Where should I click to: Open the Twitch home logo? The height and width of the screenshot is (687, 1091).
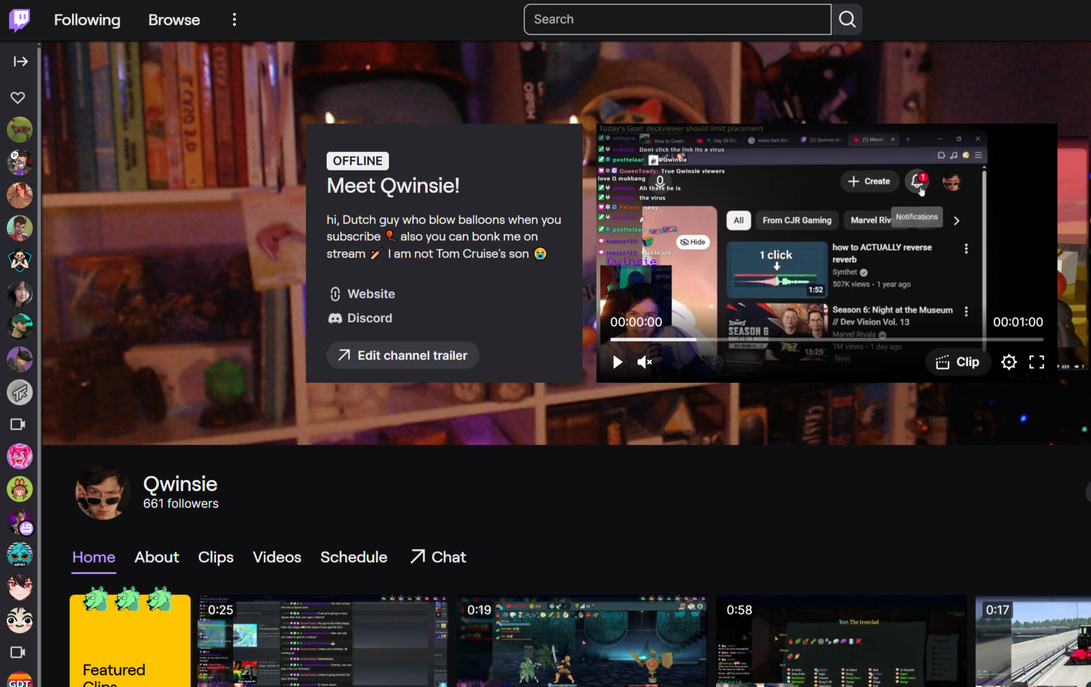19,20
